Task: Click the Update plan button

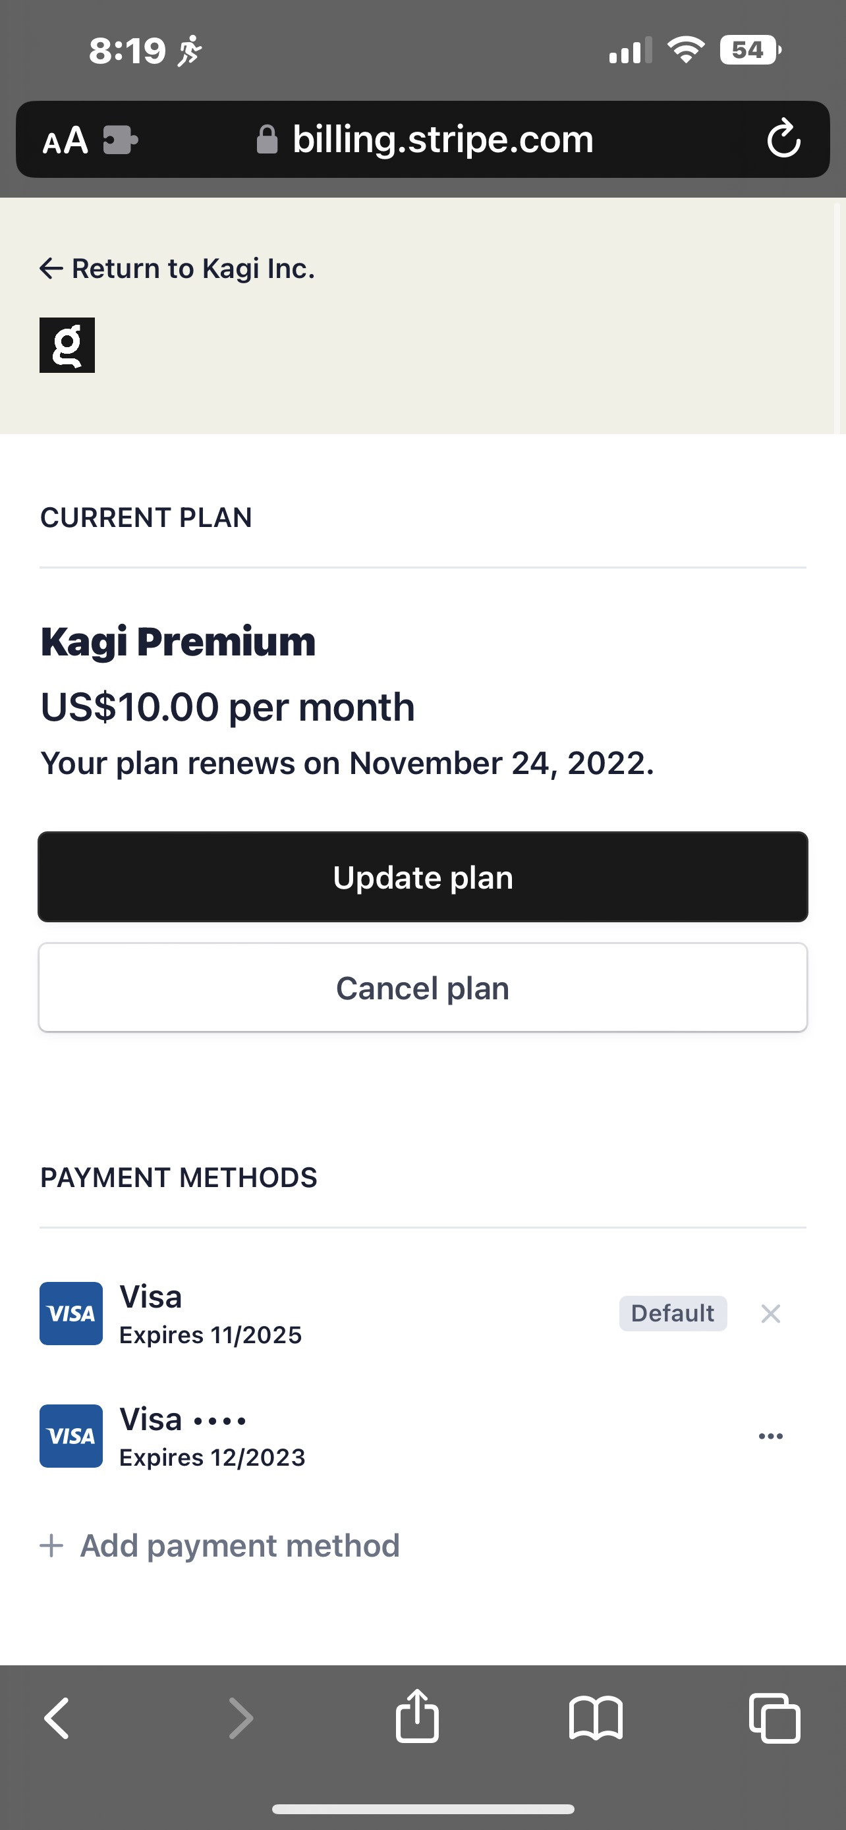Action: click(422, 877)
